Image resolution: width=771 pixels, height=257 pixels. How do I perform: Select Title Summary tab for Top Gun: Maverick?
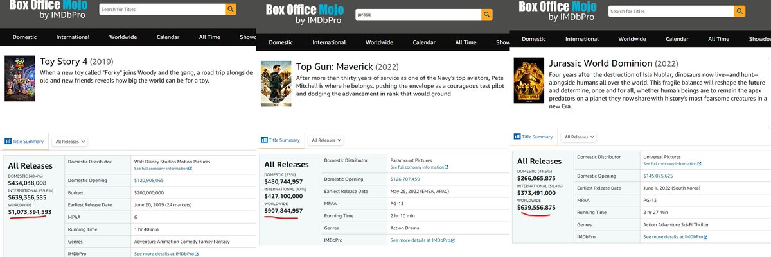click(280, 140)
